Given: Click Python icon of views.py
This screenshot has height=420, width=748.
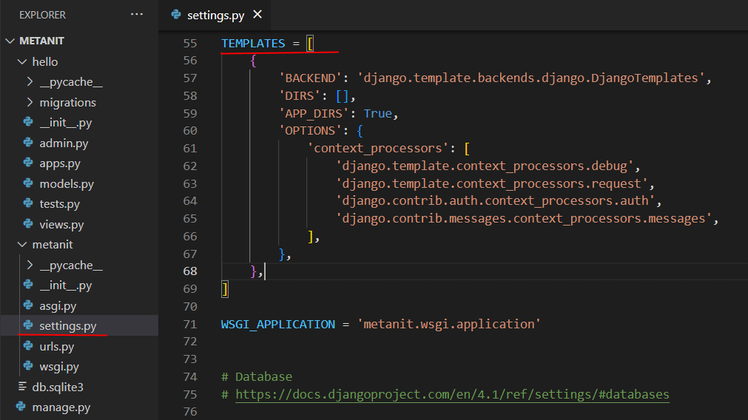Looking at the screenshot, I should click(x=28, y=223).
